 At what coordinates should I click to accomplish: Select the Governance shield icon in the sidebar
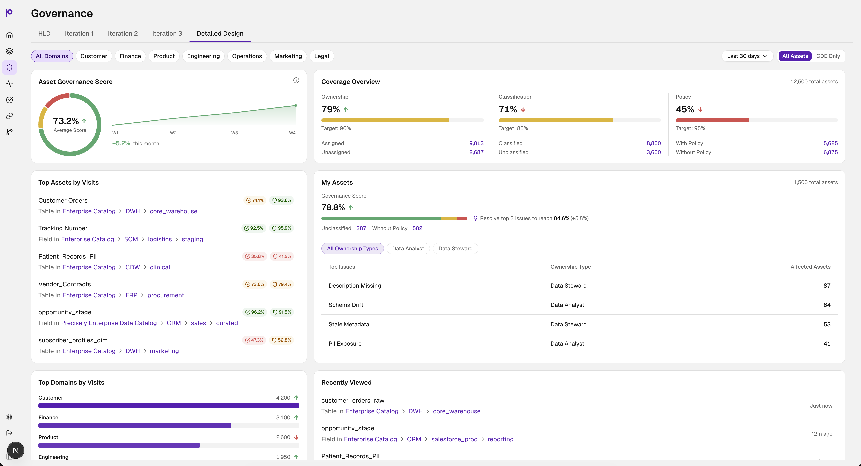[x=9, y=68]
